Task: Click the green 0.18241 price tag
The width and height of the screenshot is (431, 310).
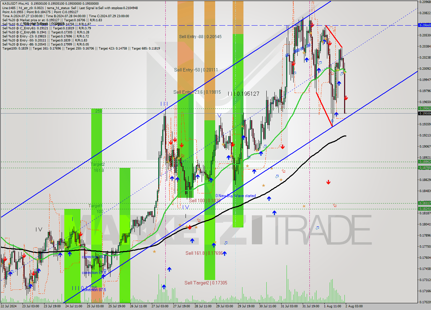Action: point(424,209)
